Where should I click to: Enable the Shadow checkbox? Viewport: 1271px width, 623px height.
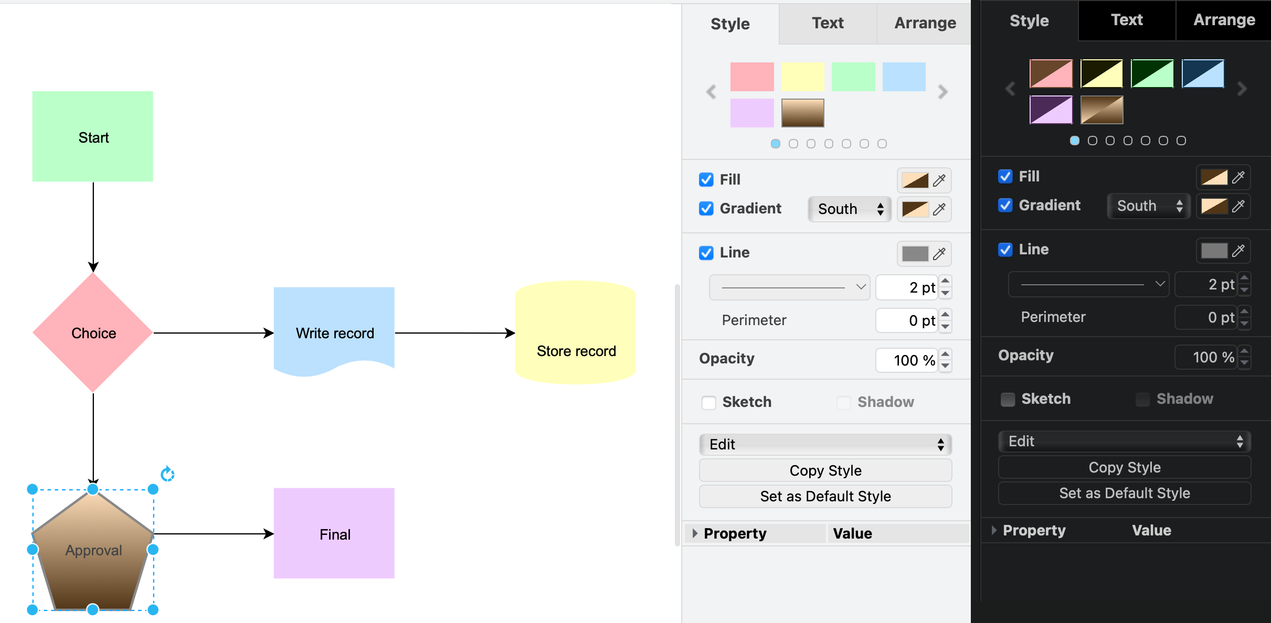843,402
